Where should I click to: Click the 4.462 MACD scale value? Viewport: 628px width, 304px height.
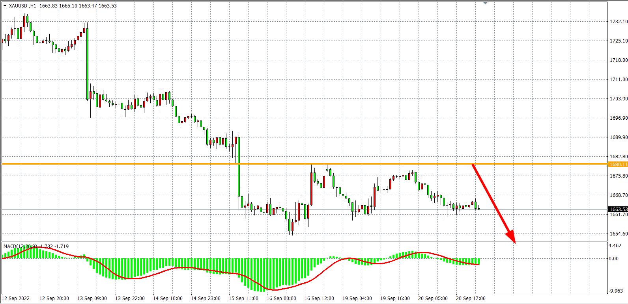pos(615,246)
